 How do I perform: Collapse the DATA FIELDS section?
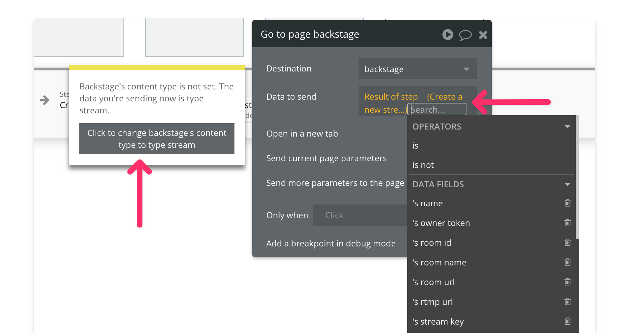[567, 184]
